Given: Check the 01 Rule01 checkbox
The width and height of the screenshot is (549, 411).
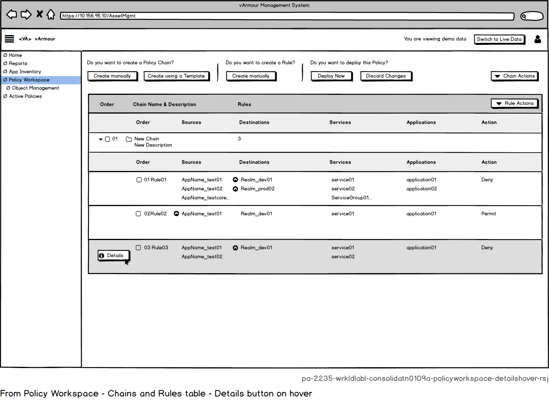Looking at the screenshot, I should coord(139,180).
